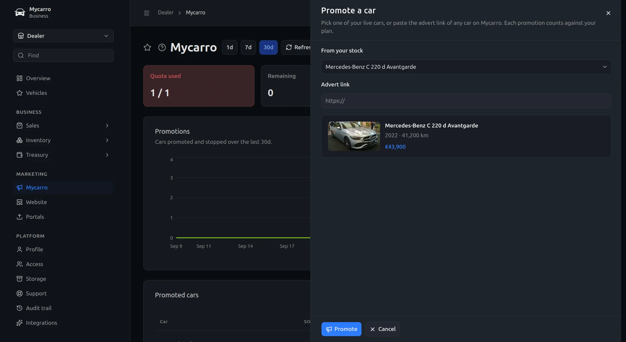Open the Support sidebar item

[x=63, y=293]
